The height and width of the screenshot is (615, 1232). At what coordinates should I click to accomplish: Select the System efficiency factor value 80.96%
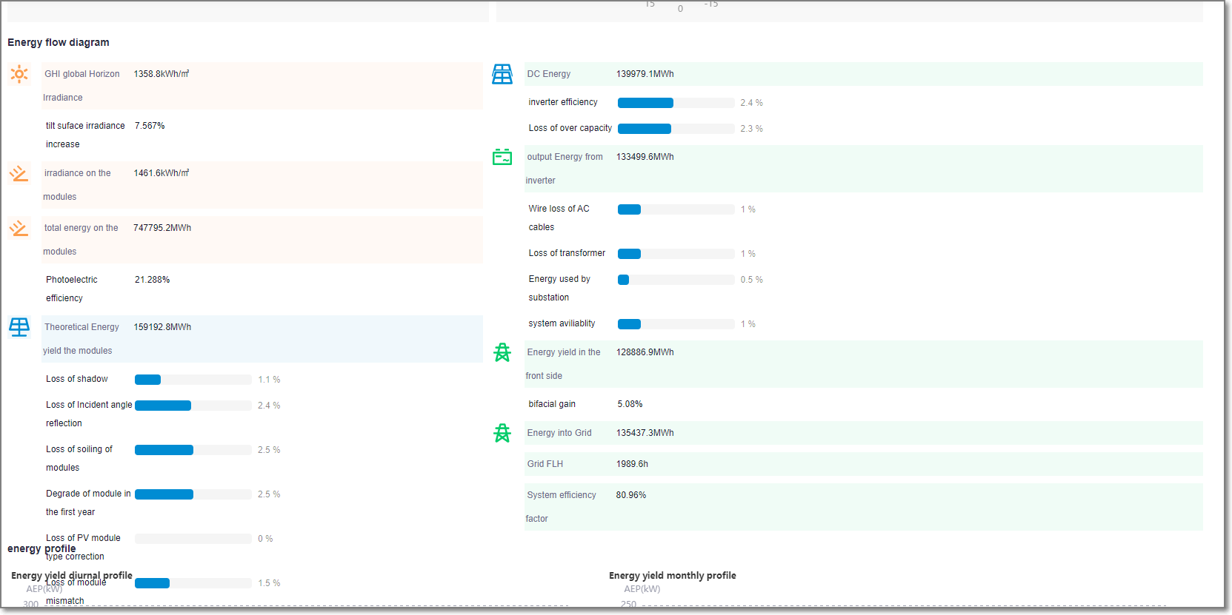631,495
